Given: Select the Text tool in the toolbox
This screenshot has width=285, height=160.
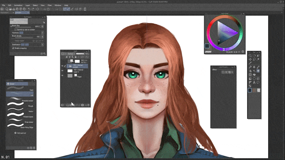Looking at the screenshot, I should [254, 82].
